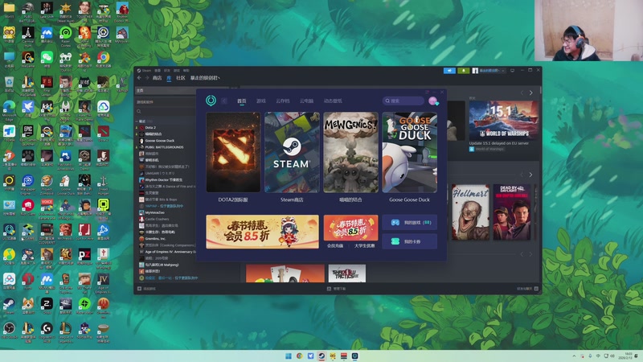Screen dimensions: 643x362
Task: Select PUBG: BATTLEGROUNDS in library list
Action: coord(164,147)
